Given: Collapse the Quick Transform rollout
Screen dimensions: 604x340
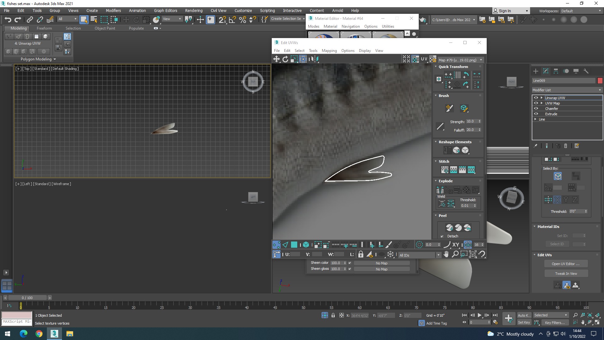Looking at the screenshot, I should pyautogui.click(x=436, y=66).
